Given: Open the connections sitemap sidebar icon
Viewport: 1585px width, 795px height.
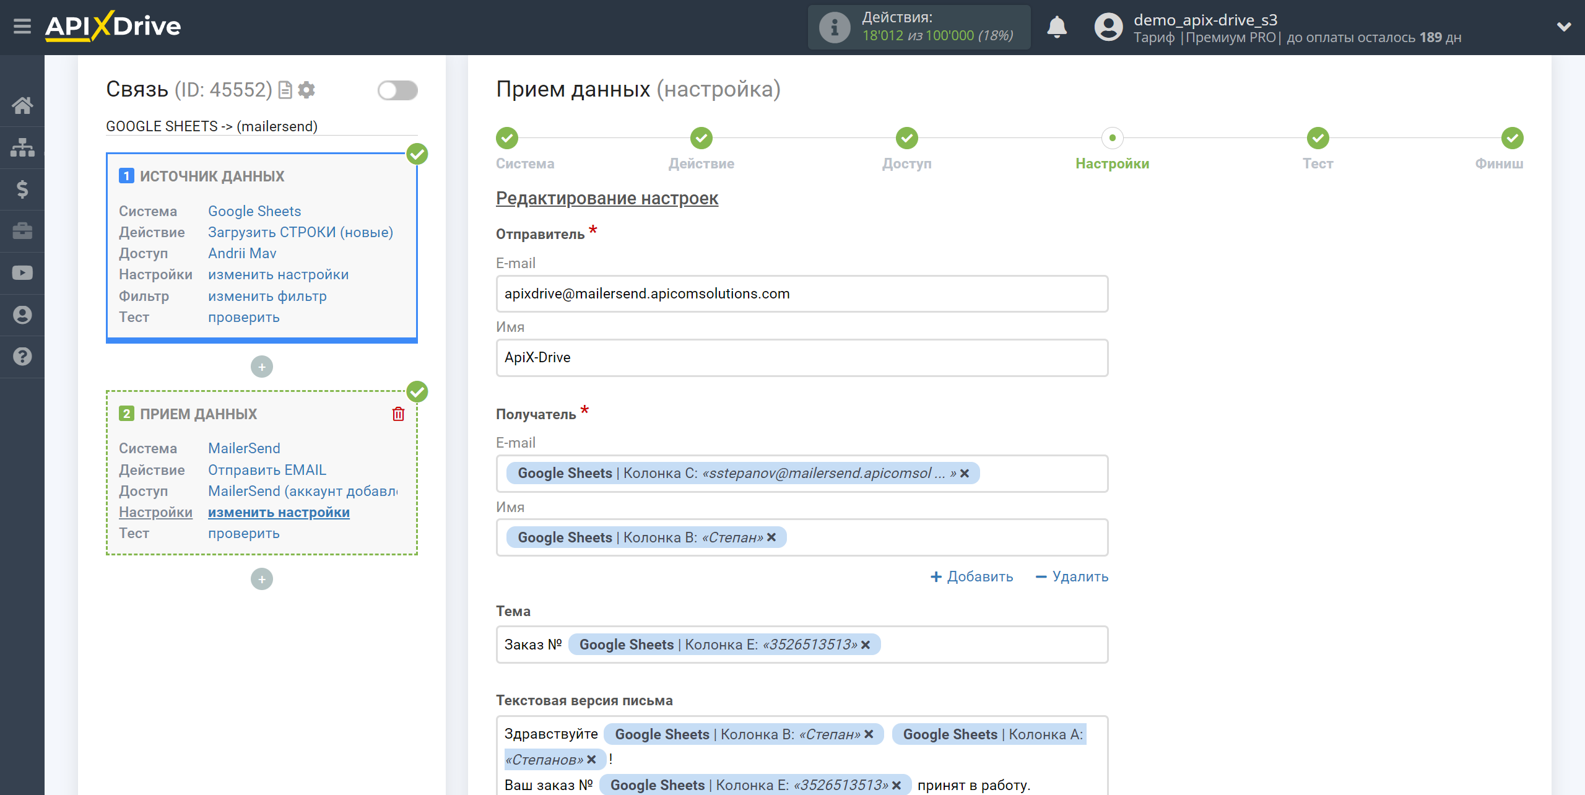Looking at the screenshot, I should pyautogui.click(x=22, y=147).
